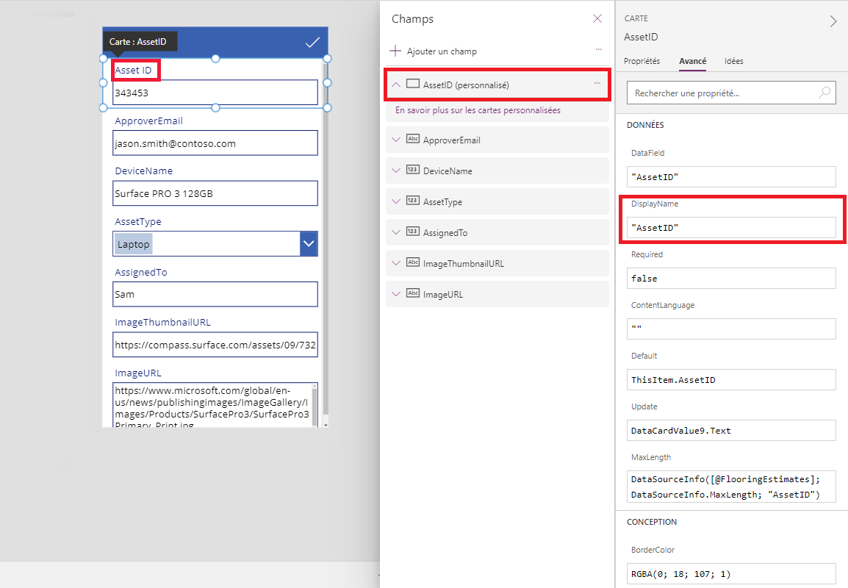848x588 pixels.
Task: Select the ImageThumbnailURL label in the form
Action: pos(163,323)
